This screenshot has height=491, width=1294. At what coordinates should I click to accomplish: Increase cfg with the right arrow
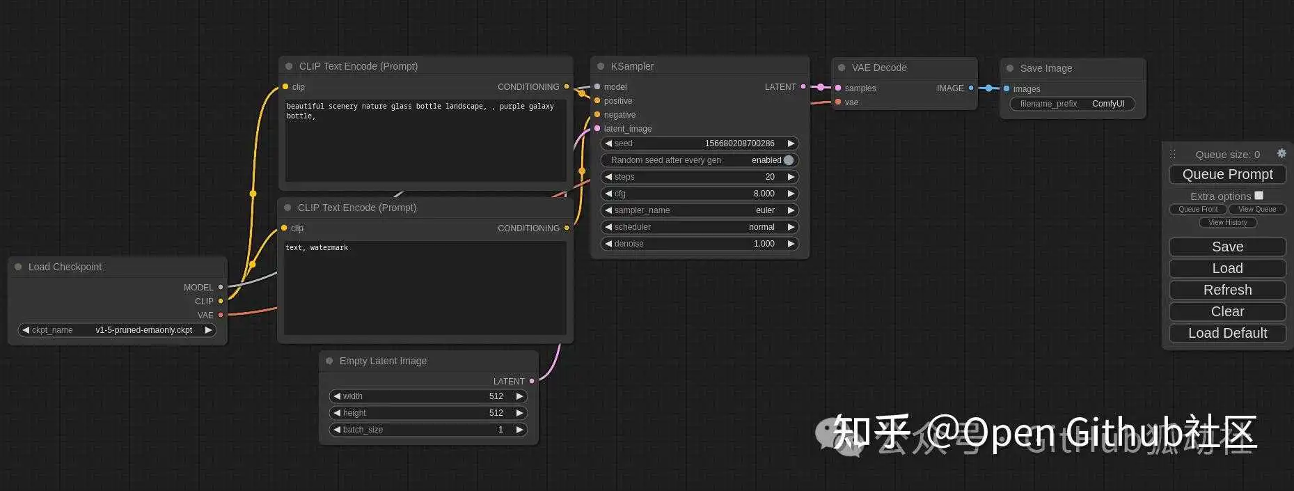click(791, 194)
